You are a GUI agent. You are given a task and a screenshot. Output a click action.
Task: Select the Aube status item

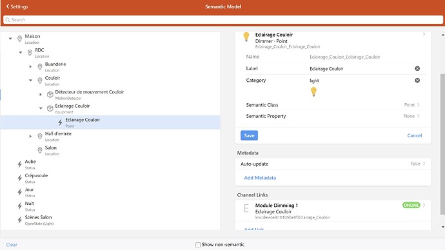[110, 164]
